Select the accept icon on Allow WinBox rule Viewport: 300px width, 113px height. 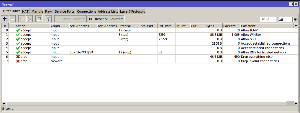(18, 35)
